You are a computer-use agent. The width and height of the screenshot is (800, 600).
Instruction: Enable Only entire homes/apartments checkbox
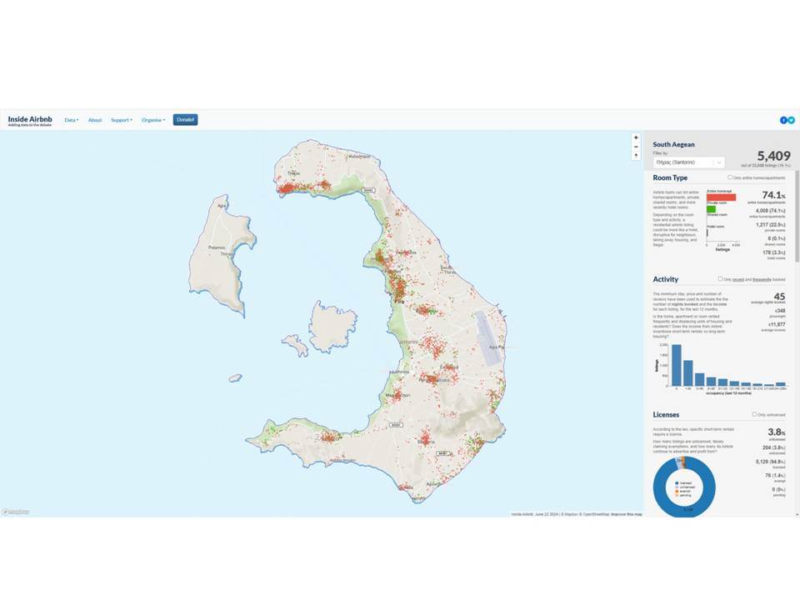[x=730, y=177]
